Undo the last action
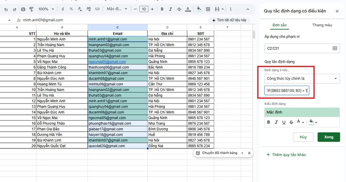Image resolution: width=346 pixels, height=182 pixels. point(6,9)
